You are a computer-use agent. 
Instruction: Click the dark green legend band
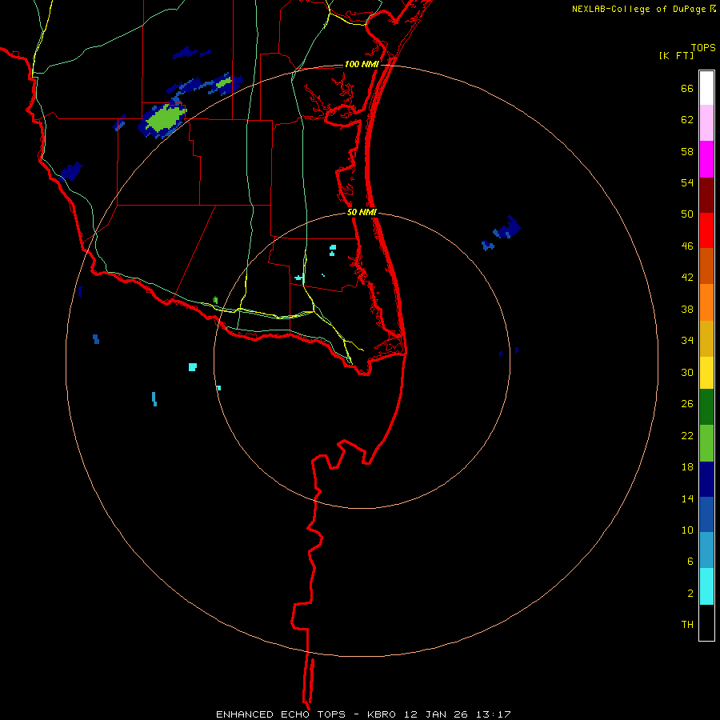706,407
